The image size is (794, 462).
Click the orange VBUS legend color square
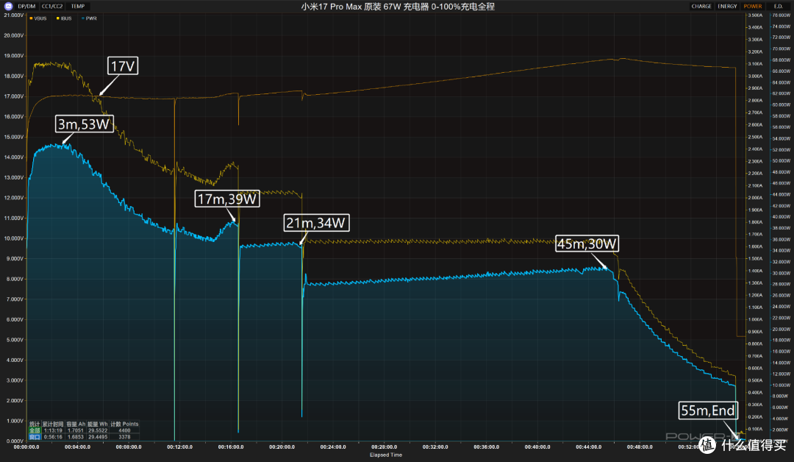coord(32,18)
